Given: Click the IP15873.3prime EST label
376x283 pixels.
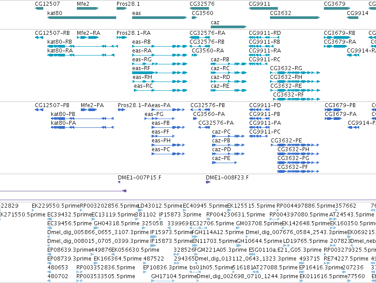Looking at the screenshot, I should click(180, 215).
